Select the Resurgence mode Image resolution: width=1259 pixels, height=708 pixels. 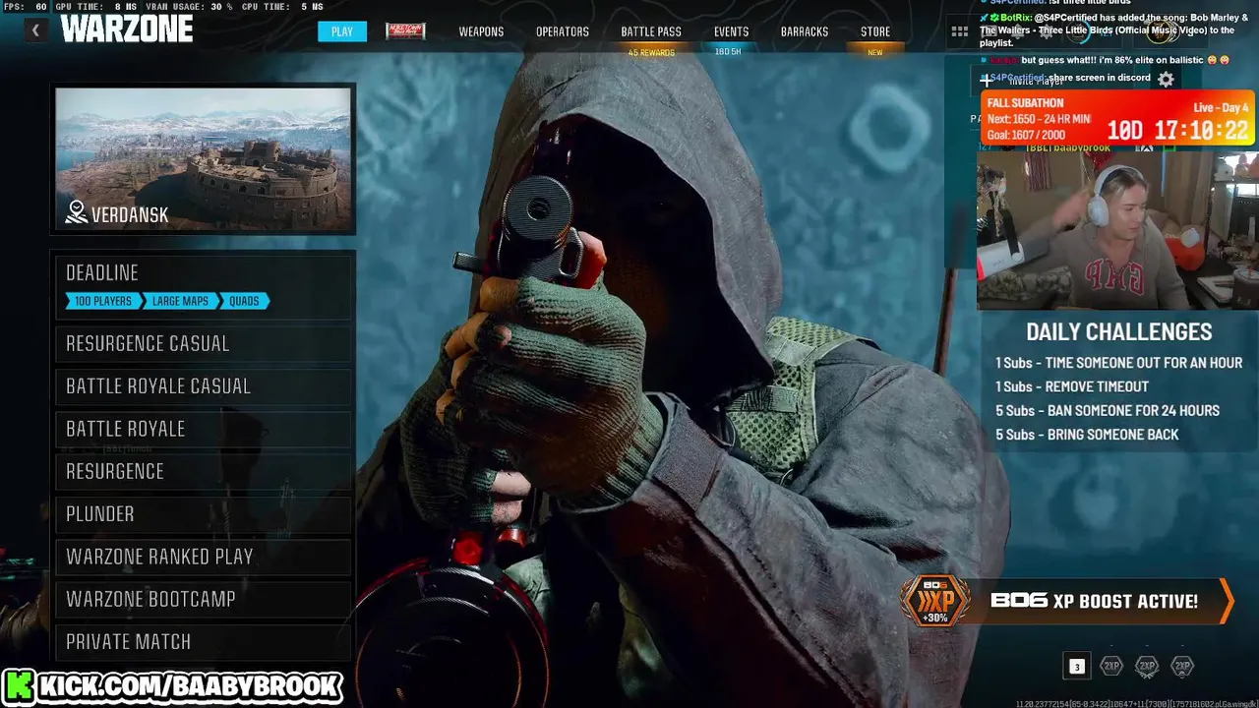pyautogui.click(x=204, y=471)
